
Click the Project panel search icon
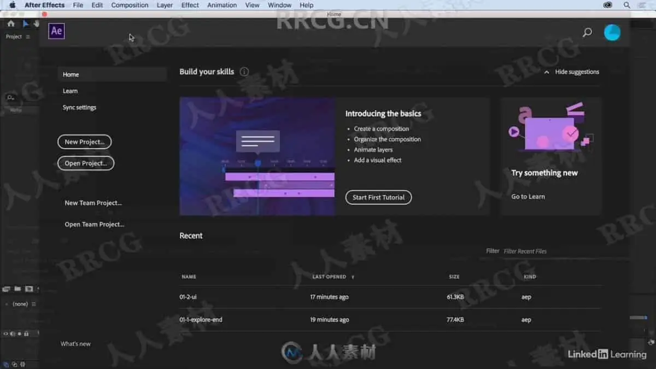(10, 98)
